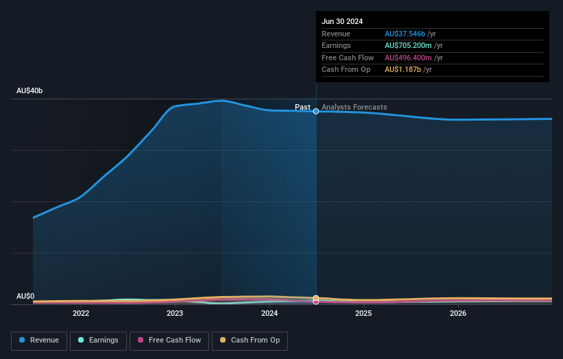
Task: Click the blue dot icon in Revenue legend
Action: (22, 340)
